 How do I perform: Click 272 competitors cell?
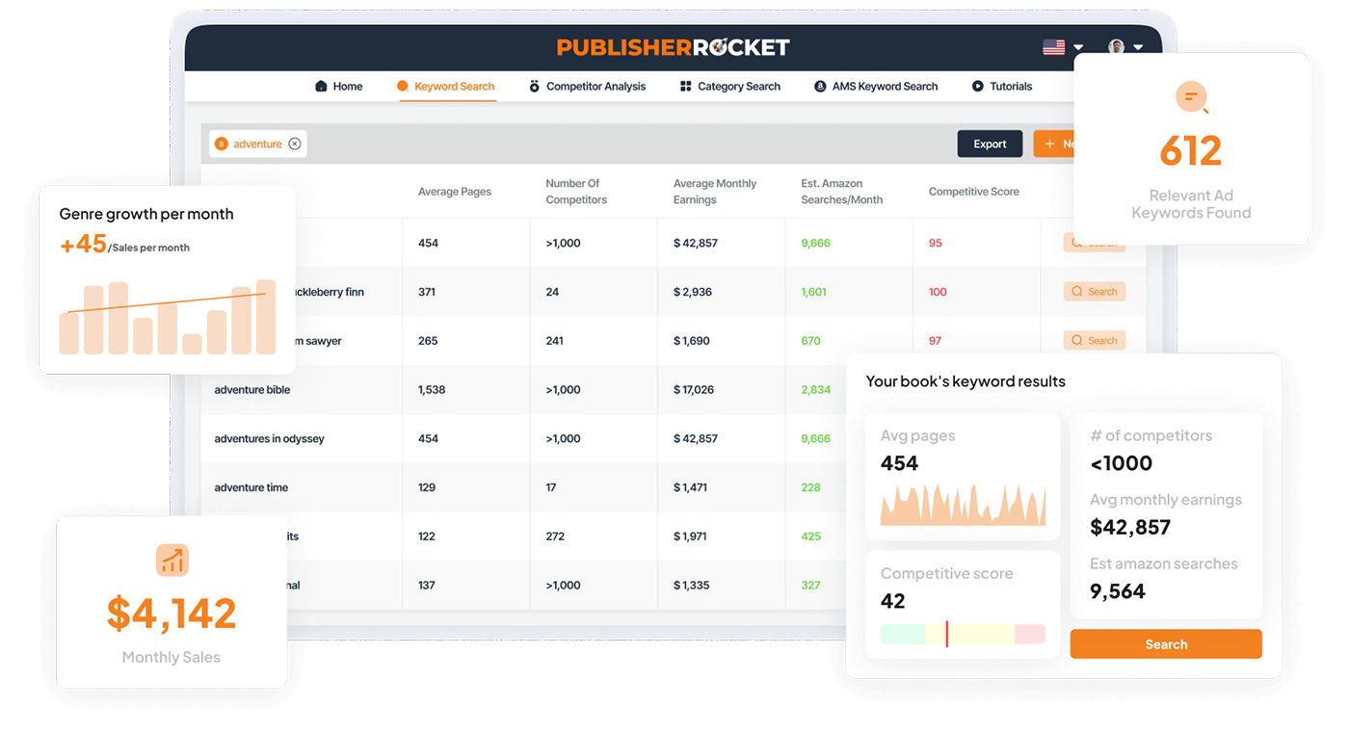(555, 537)
